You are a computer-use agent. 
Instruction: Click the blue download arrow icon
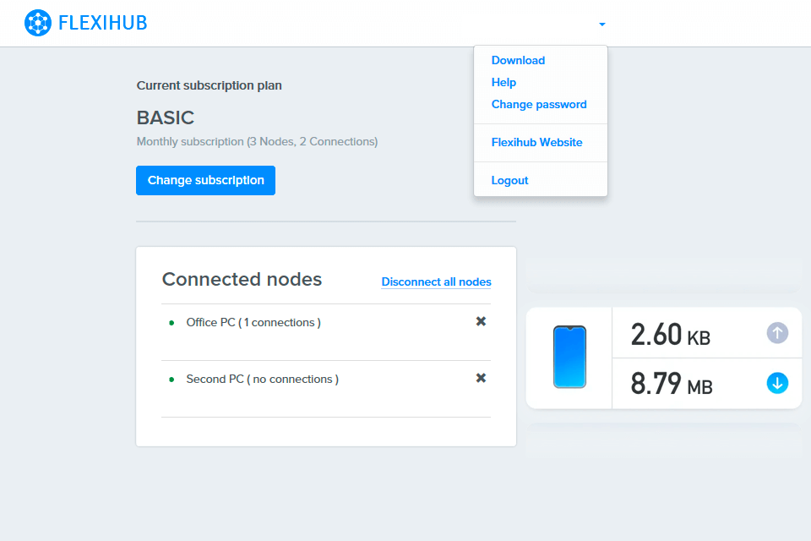click(777, 383)
